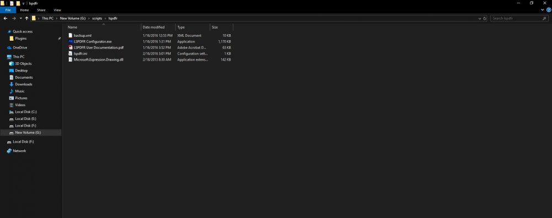Click the Downloads arrow icon
552x218 pixels.
tap(11, 84)
